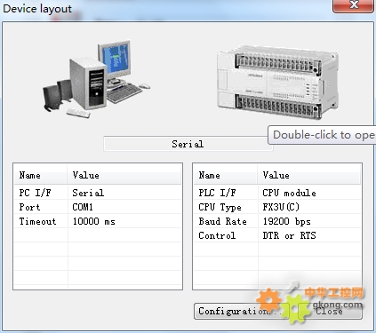The width and height of the screenshot is (376, 333).
Task: Select the PLC I/F row label
Action: tap(217, 193)
